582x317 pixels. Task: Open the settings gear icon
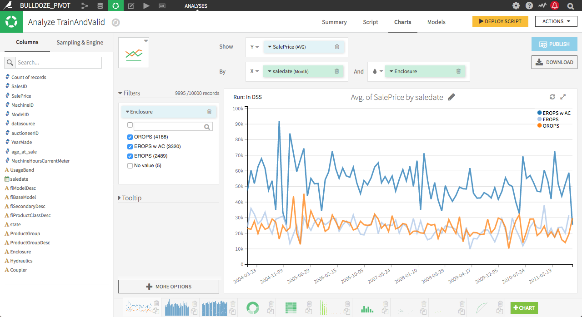516,6
